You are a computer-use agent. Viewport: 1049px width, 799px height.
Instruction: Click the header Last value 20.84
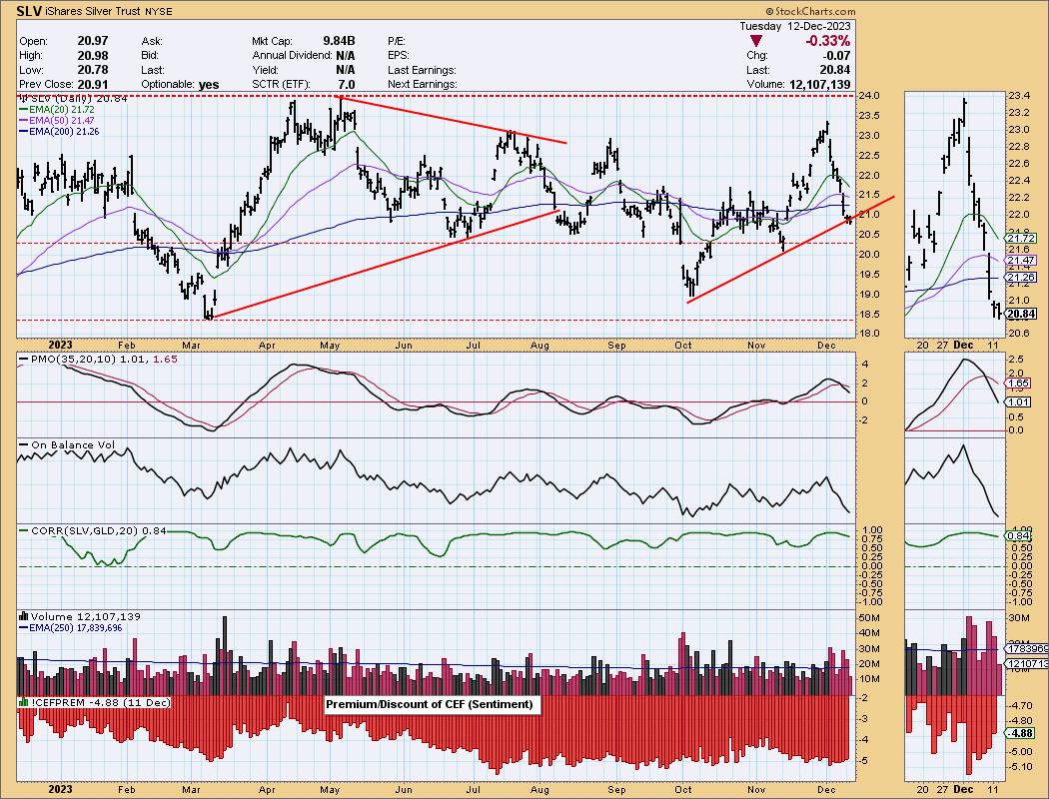click(x=835, y=70)
